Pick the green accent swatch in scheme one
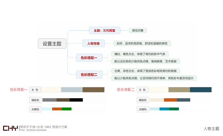The image size is (223, 136). [67, 109]
